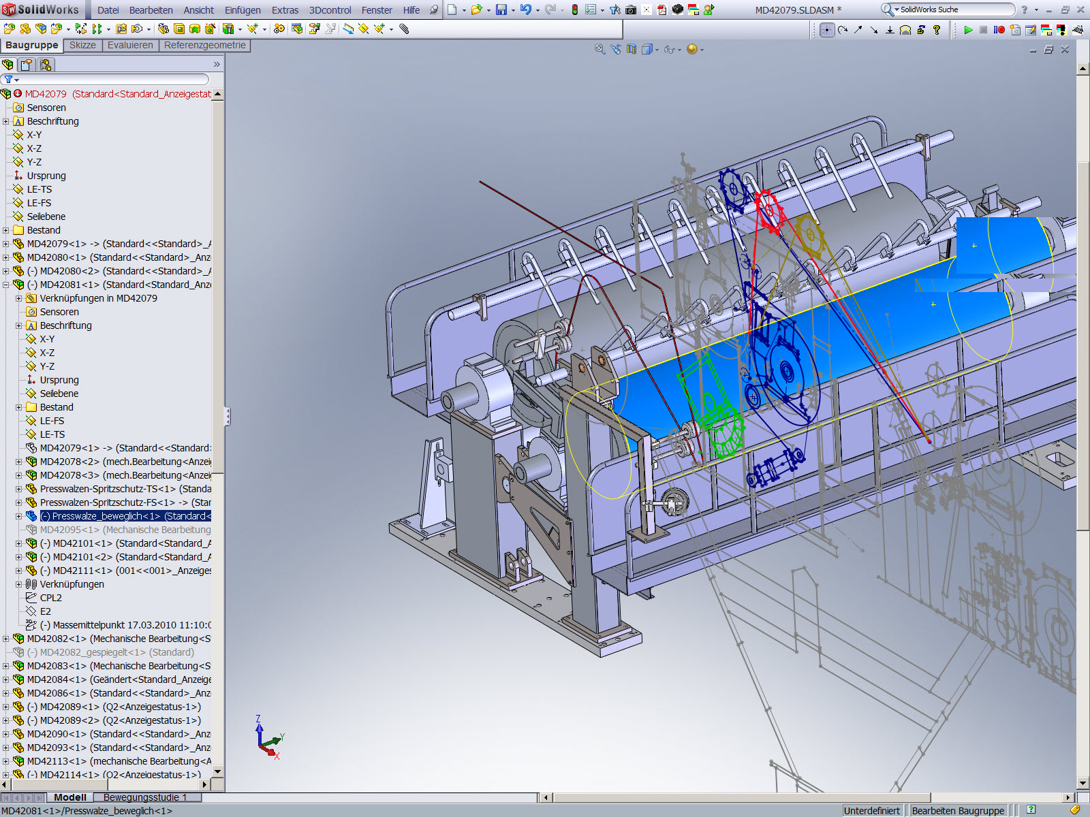Viewport: 1090px width, 817px height.
Task: Click the Save icon in the title toolbar
Action: click(x=501, y=10)
